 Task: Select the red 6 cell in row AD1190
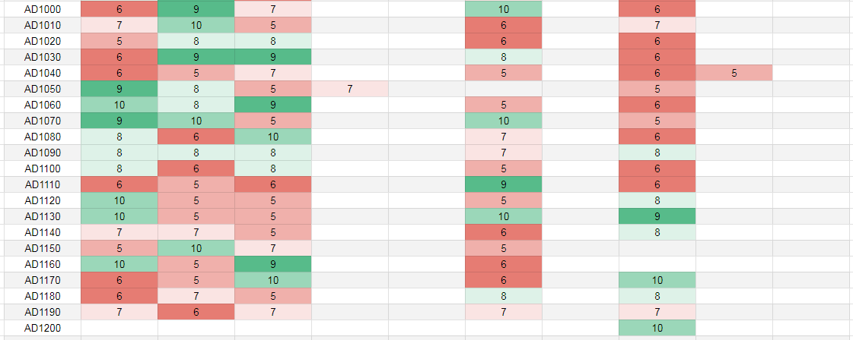click(196, 312)
